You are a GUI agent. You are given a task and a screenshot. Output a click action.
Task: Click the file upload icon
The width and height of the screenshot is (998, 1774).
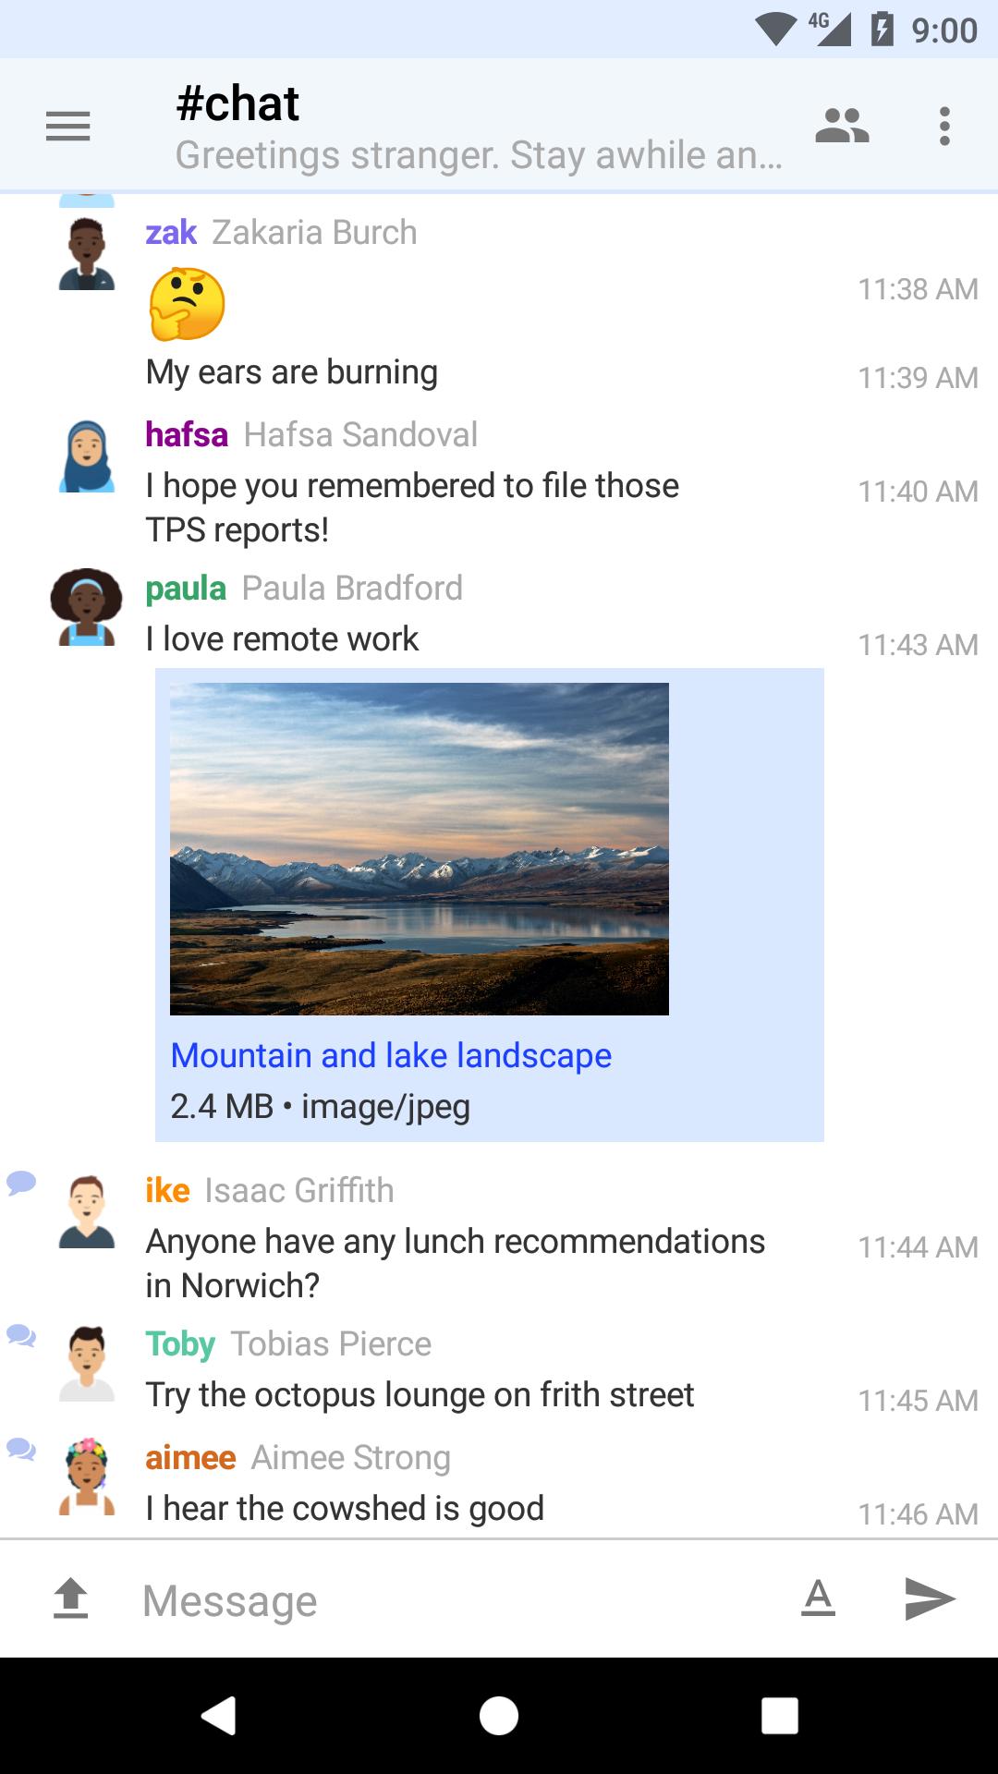(70, 1600)
